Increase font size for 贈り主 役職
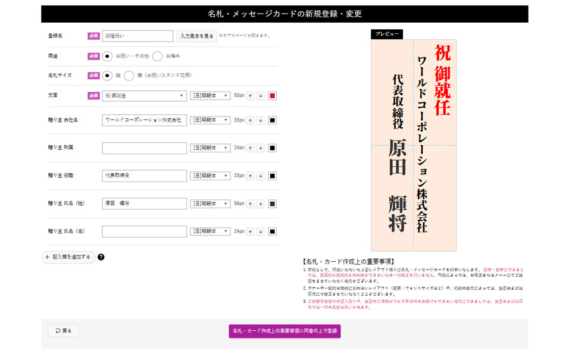Viewport: 569px width, 357px height. click(250, 176)
